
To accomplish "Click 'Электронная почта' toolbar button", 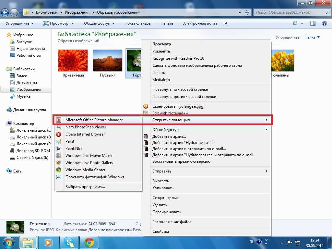I will coord(200,23).
